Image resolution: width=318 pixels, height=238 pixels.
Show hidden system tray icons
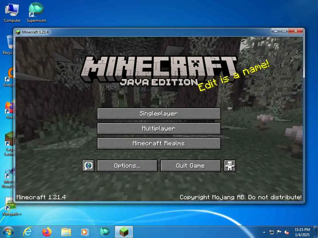click(264, 232)
